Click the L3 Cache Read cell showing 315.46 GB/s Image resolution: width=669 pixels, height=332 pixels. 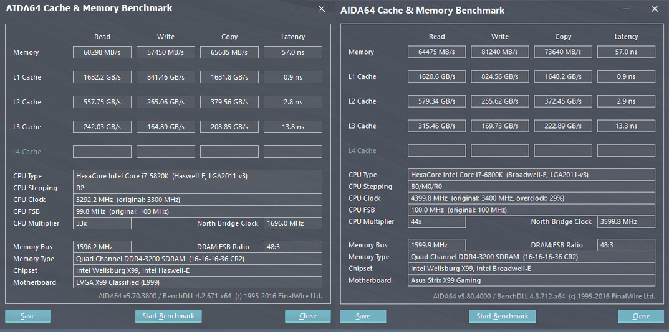437,126
